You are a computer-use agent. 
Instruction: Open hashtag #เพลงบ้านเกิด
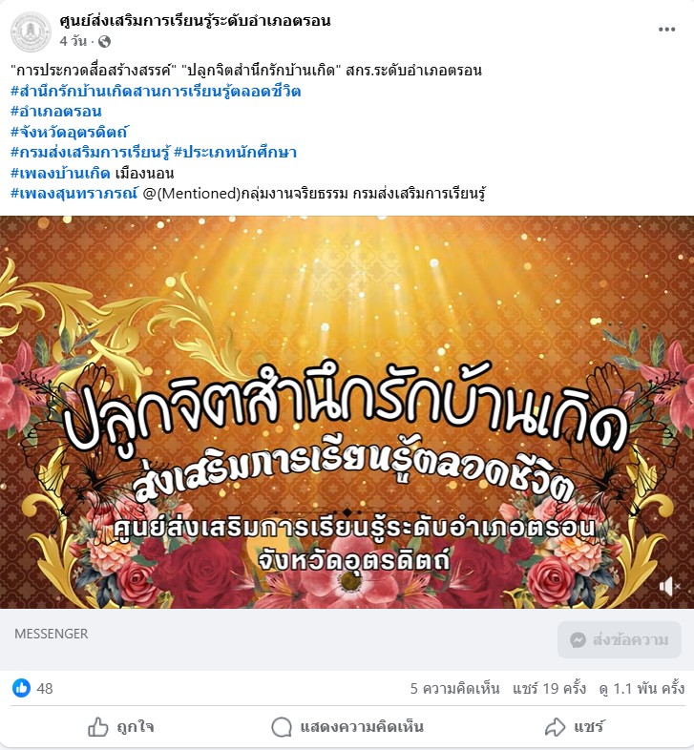[60, 173]
